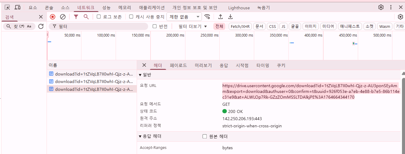
Task: Toggle the device toolbar icon
Action: pyautogui.click(x=18, y=7)
